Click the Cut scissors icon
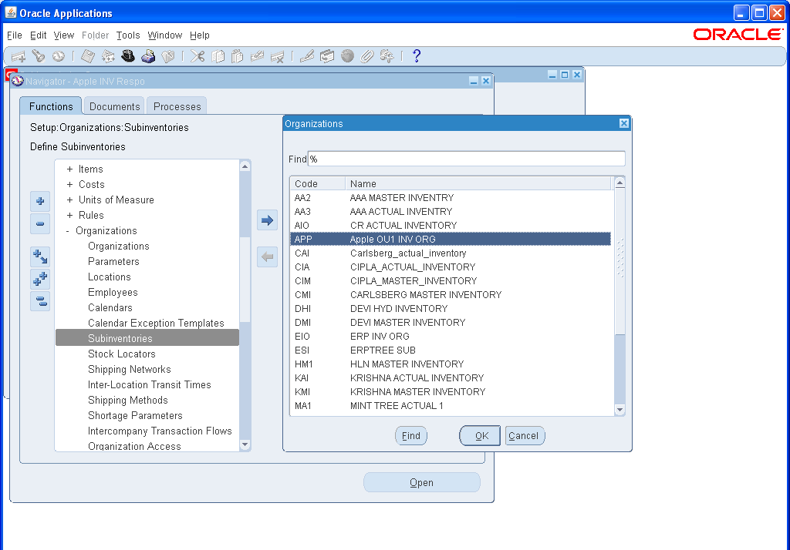This screenshot has width=790, height=550. click(197, 56)
